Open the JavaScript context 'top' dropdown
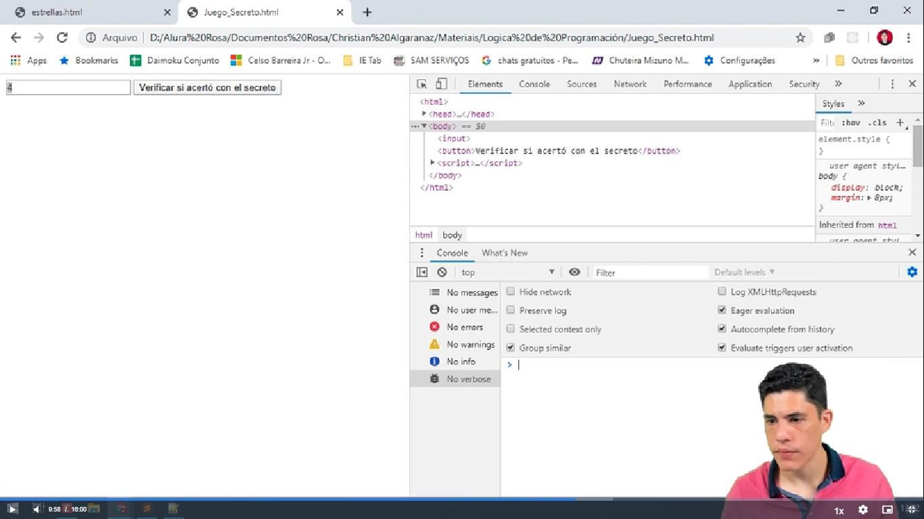Screen dimensions: 924x519 point(507,272)
